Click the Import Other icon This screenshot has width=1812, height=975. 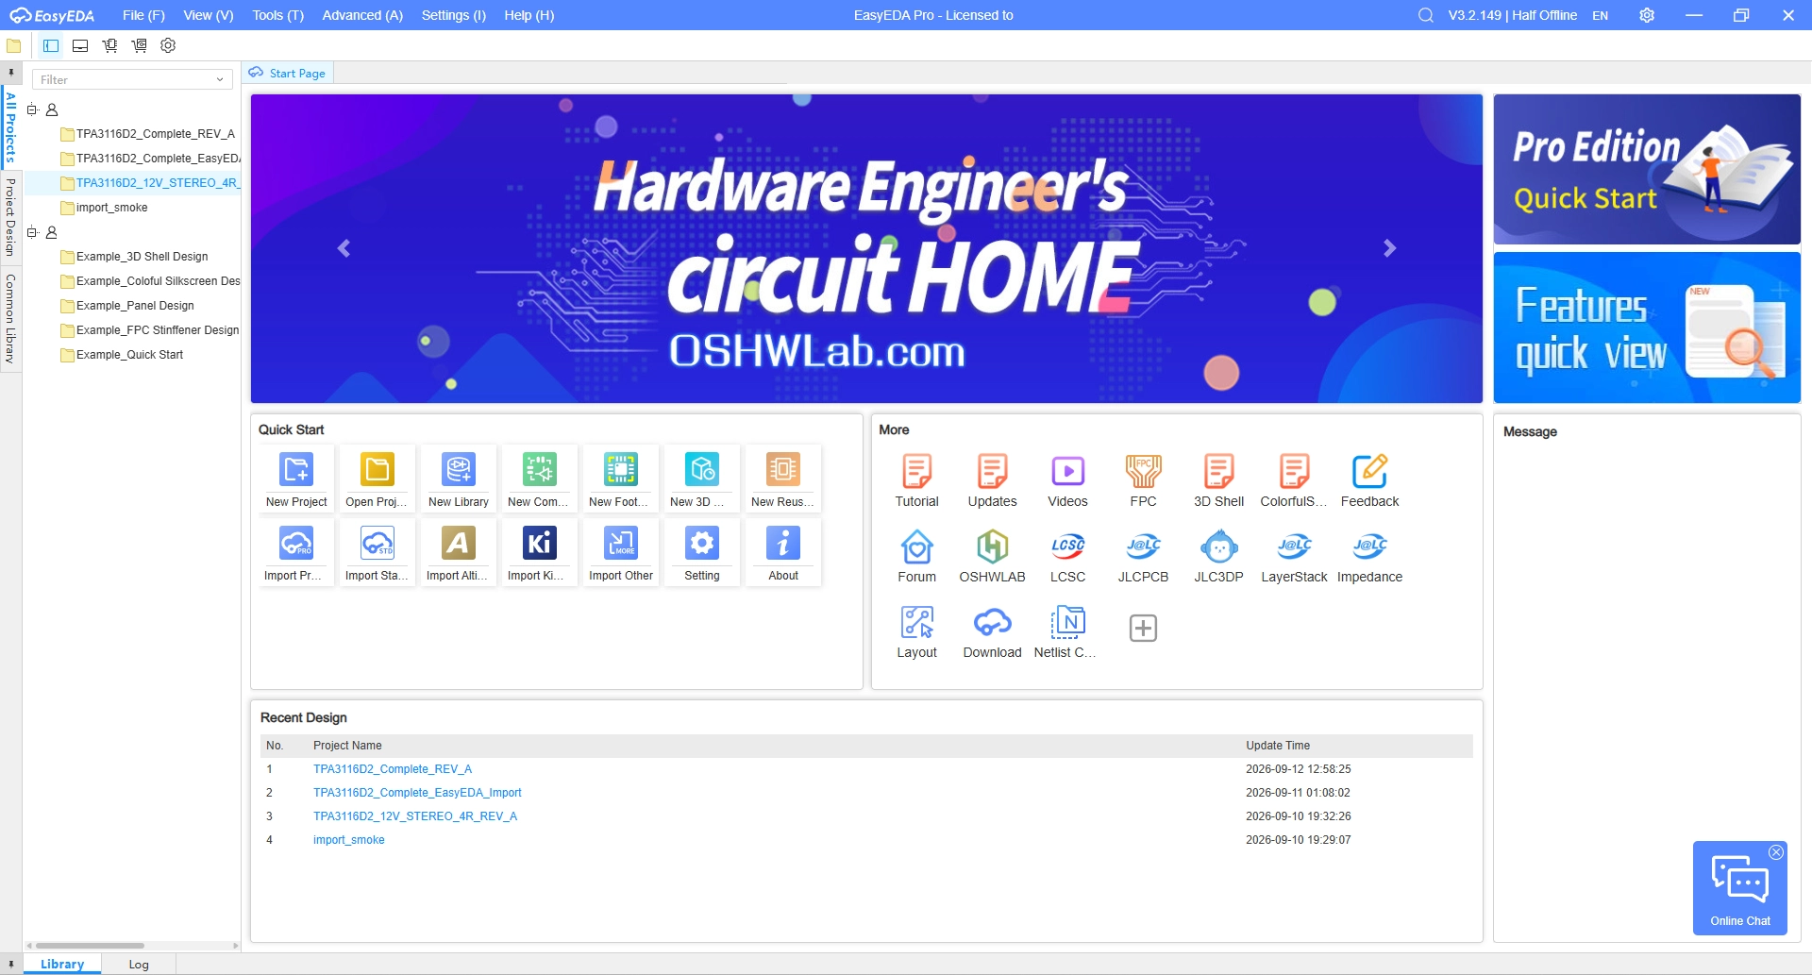coord(621,543)
